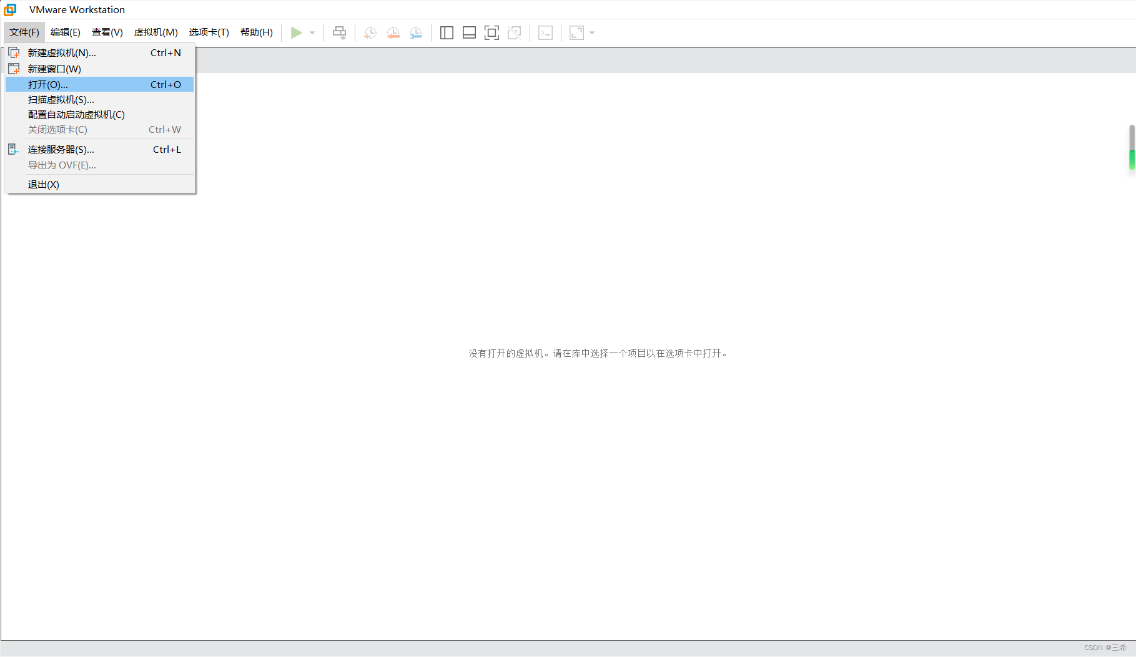Screen dimensions: 1136x657
Task: Open the console view icon
Action: (x=545, y=32)
